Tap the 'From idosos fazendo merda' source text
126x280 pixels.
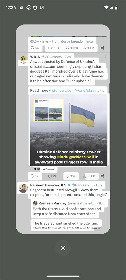[x=72, y=41]
